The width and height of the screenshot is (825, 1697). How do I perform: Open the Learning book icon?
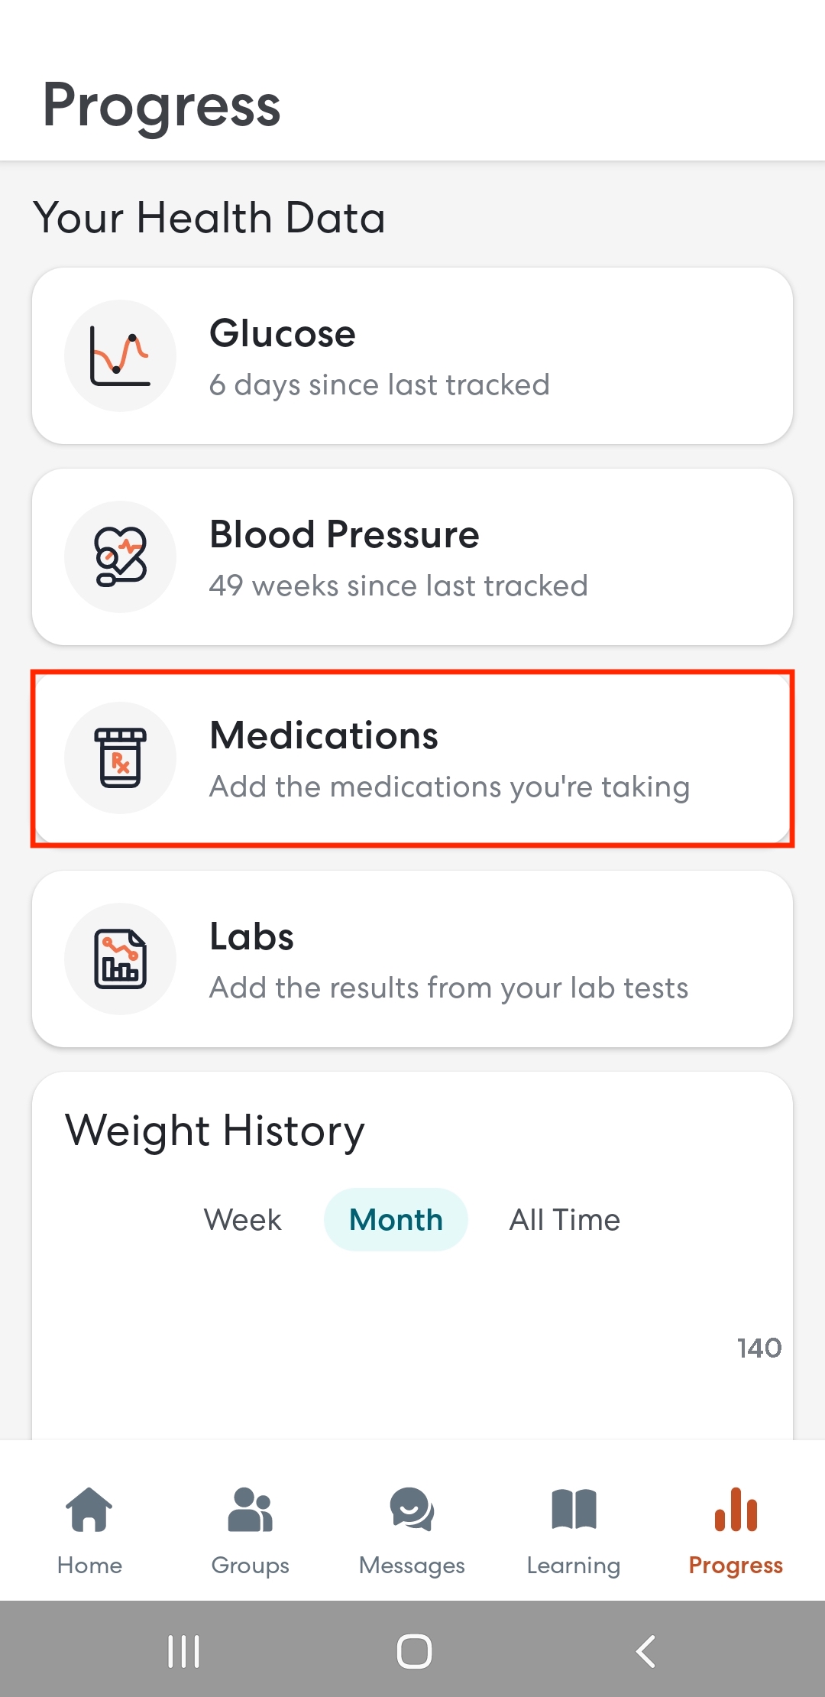click(x=574, y=1510)
